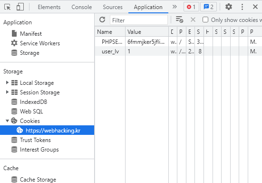
Task: Sort cookies by the Value column header
Action: coord(147,32)
